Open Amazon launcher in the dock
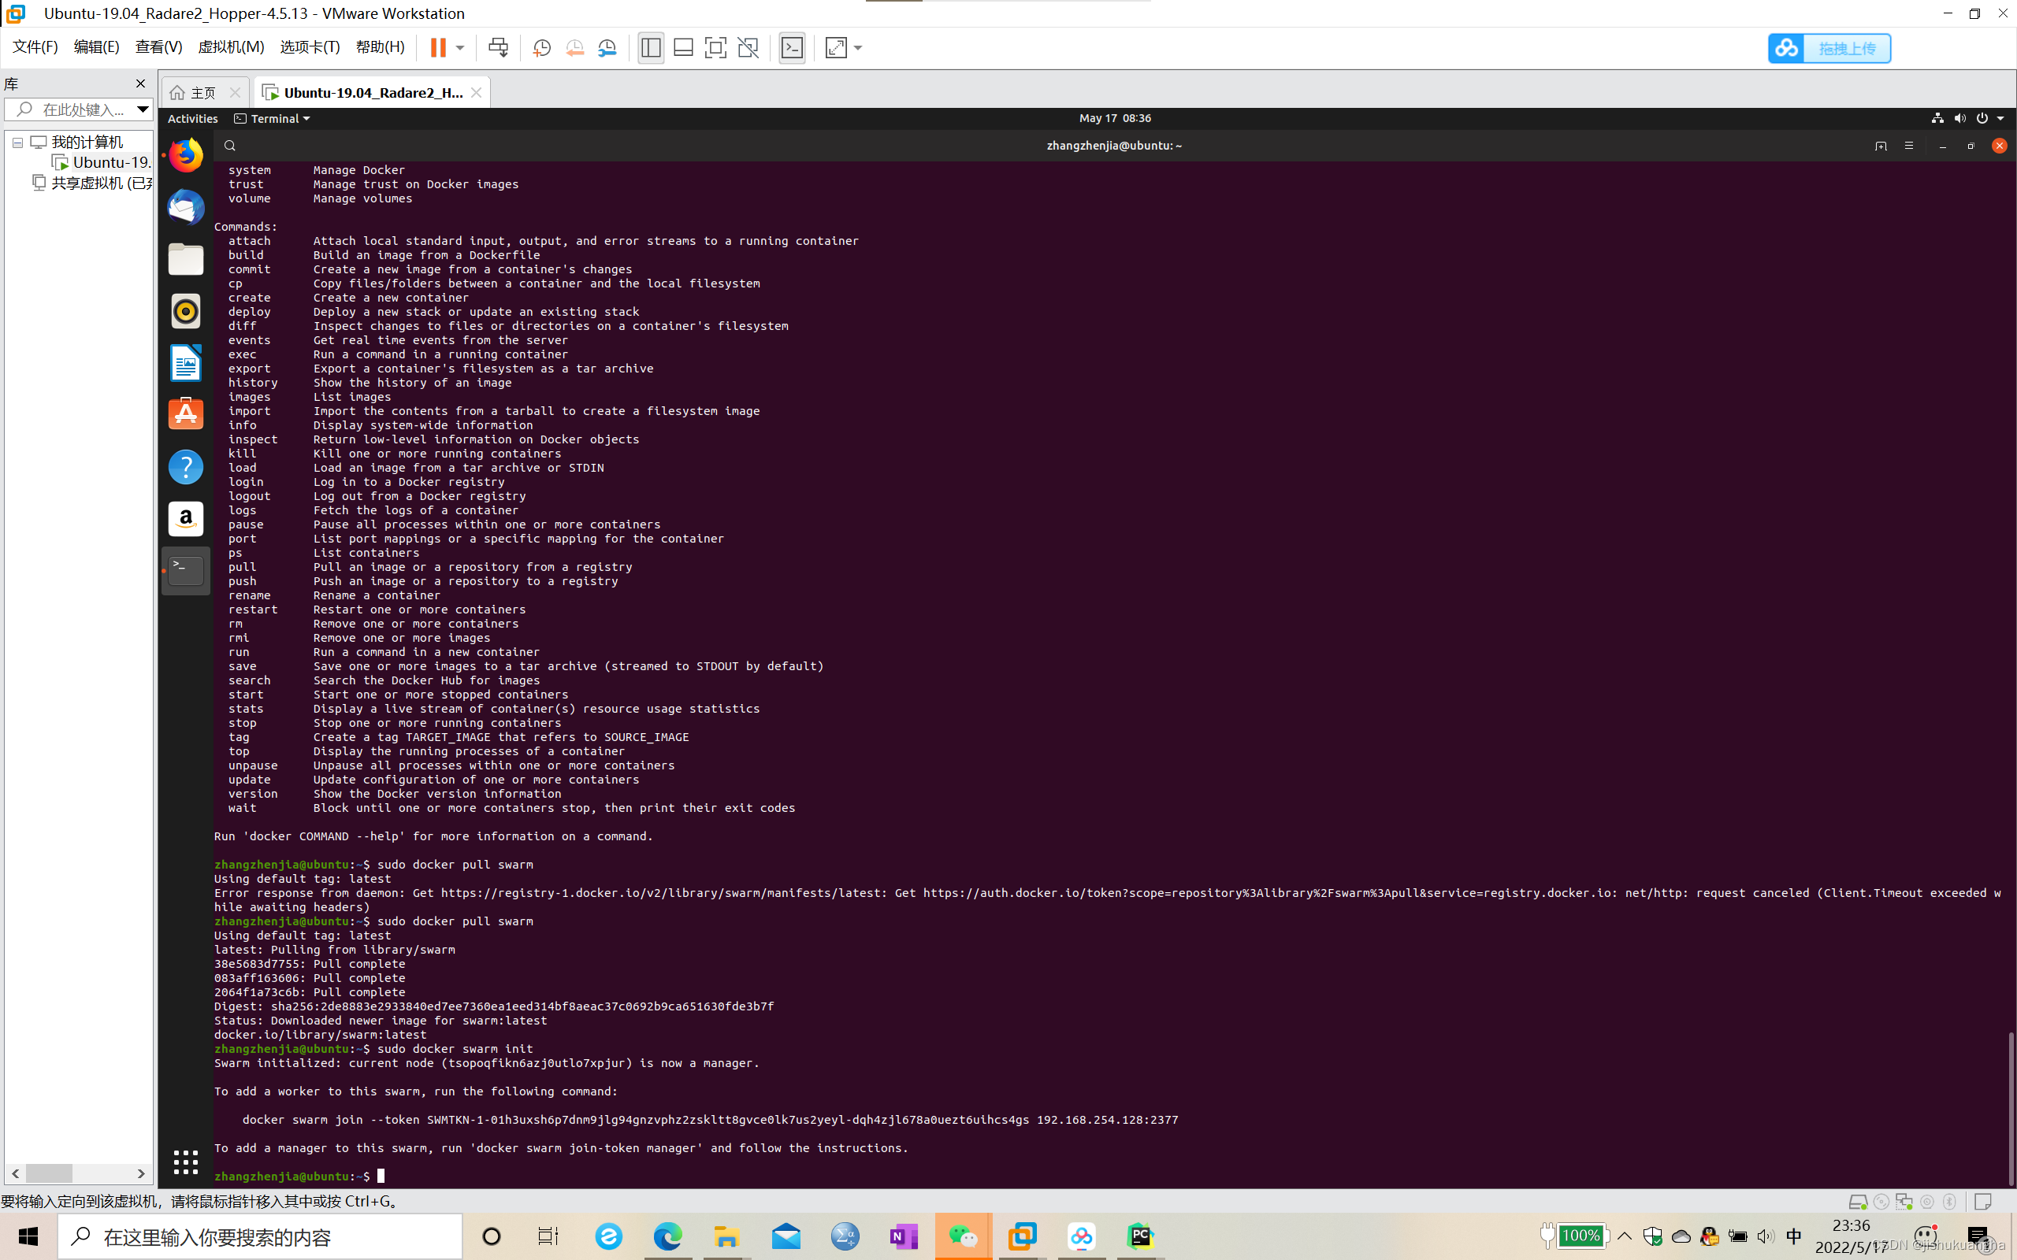This screenshot has height=1260, width=2017. point(185,518)
